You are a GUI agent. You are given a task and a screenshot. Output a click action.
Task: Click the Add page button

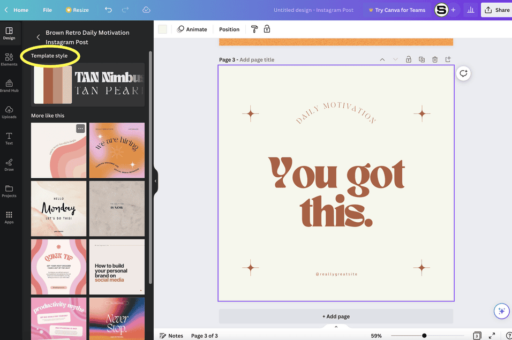click(x=336, y=316)
